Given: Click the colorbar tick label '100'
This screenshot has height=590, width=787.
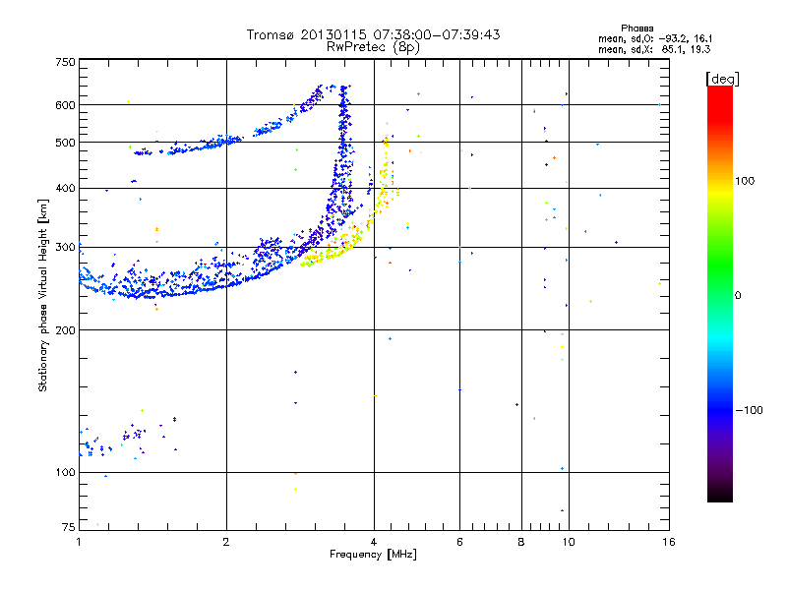Looking at the screenshot, I should pos(745,181).
